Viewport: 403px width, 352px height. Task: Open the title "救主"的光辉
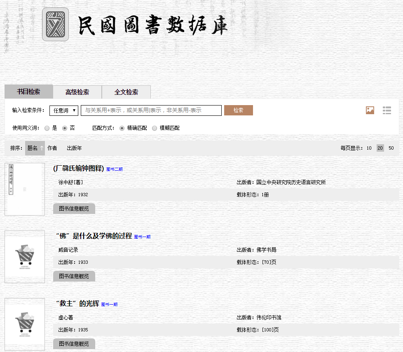(77, 304)
